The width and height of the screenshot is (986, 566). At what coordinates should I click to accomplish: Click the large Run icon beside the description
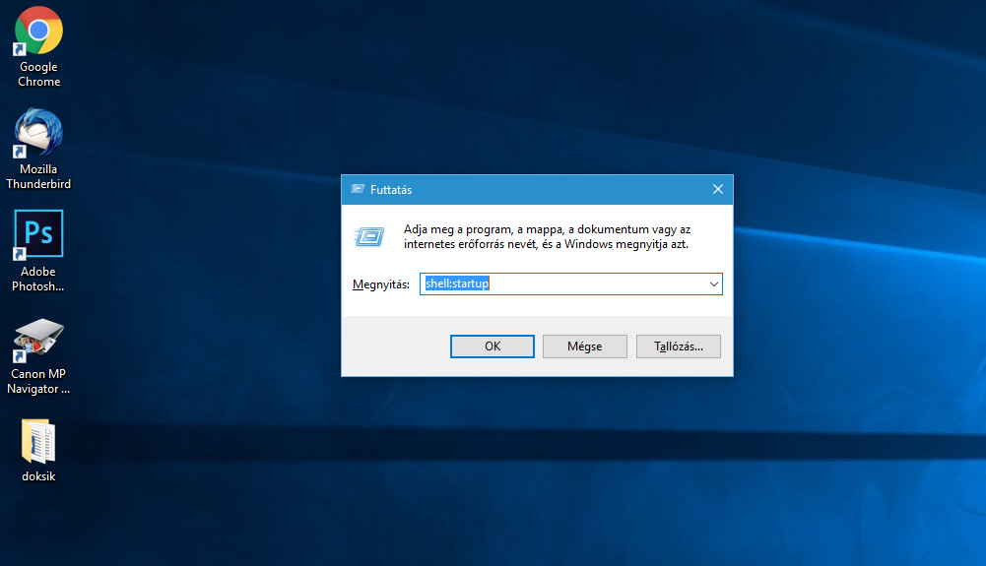tap(369, 237)
